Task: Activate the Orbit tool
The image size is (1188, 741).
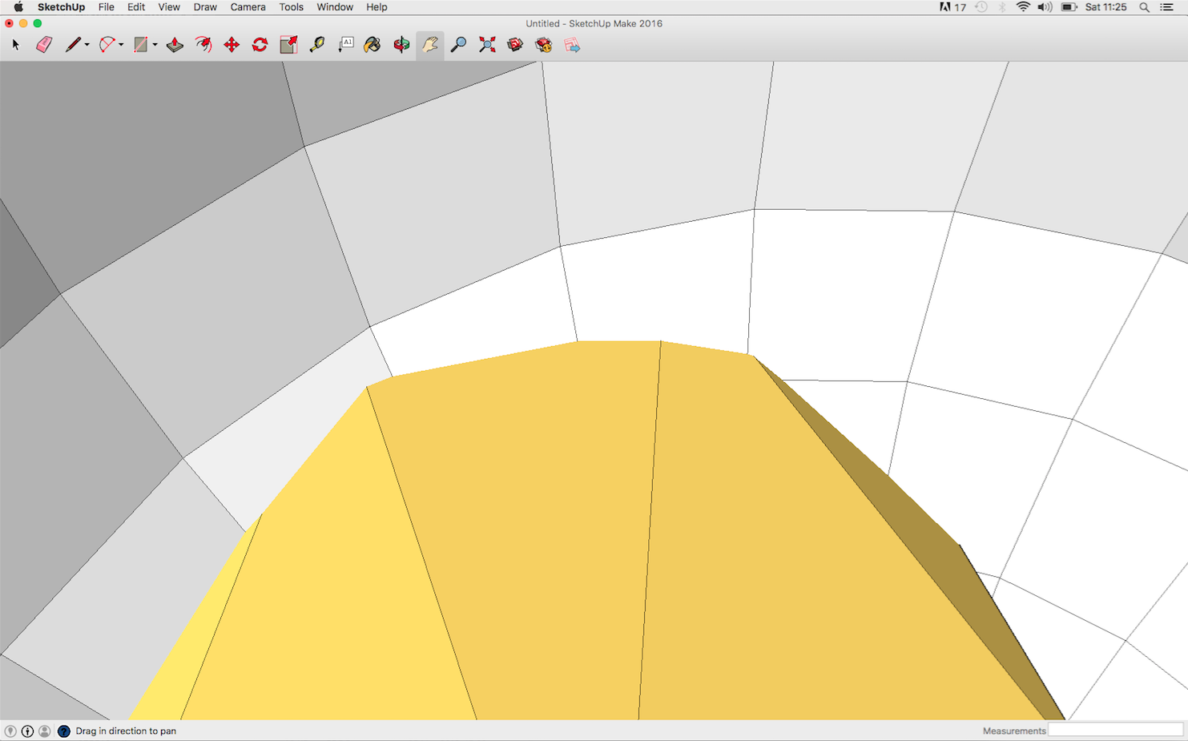Action: pos(401,45)
